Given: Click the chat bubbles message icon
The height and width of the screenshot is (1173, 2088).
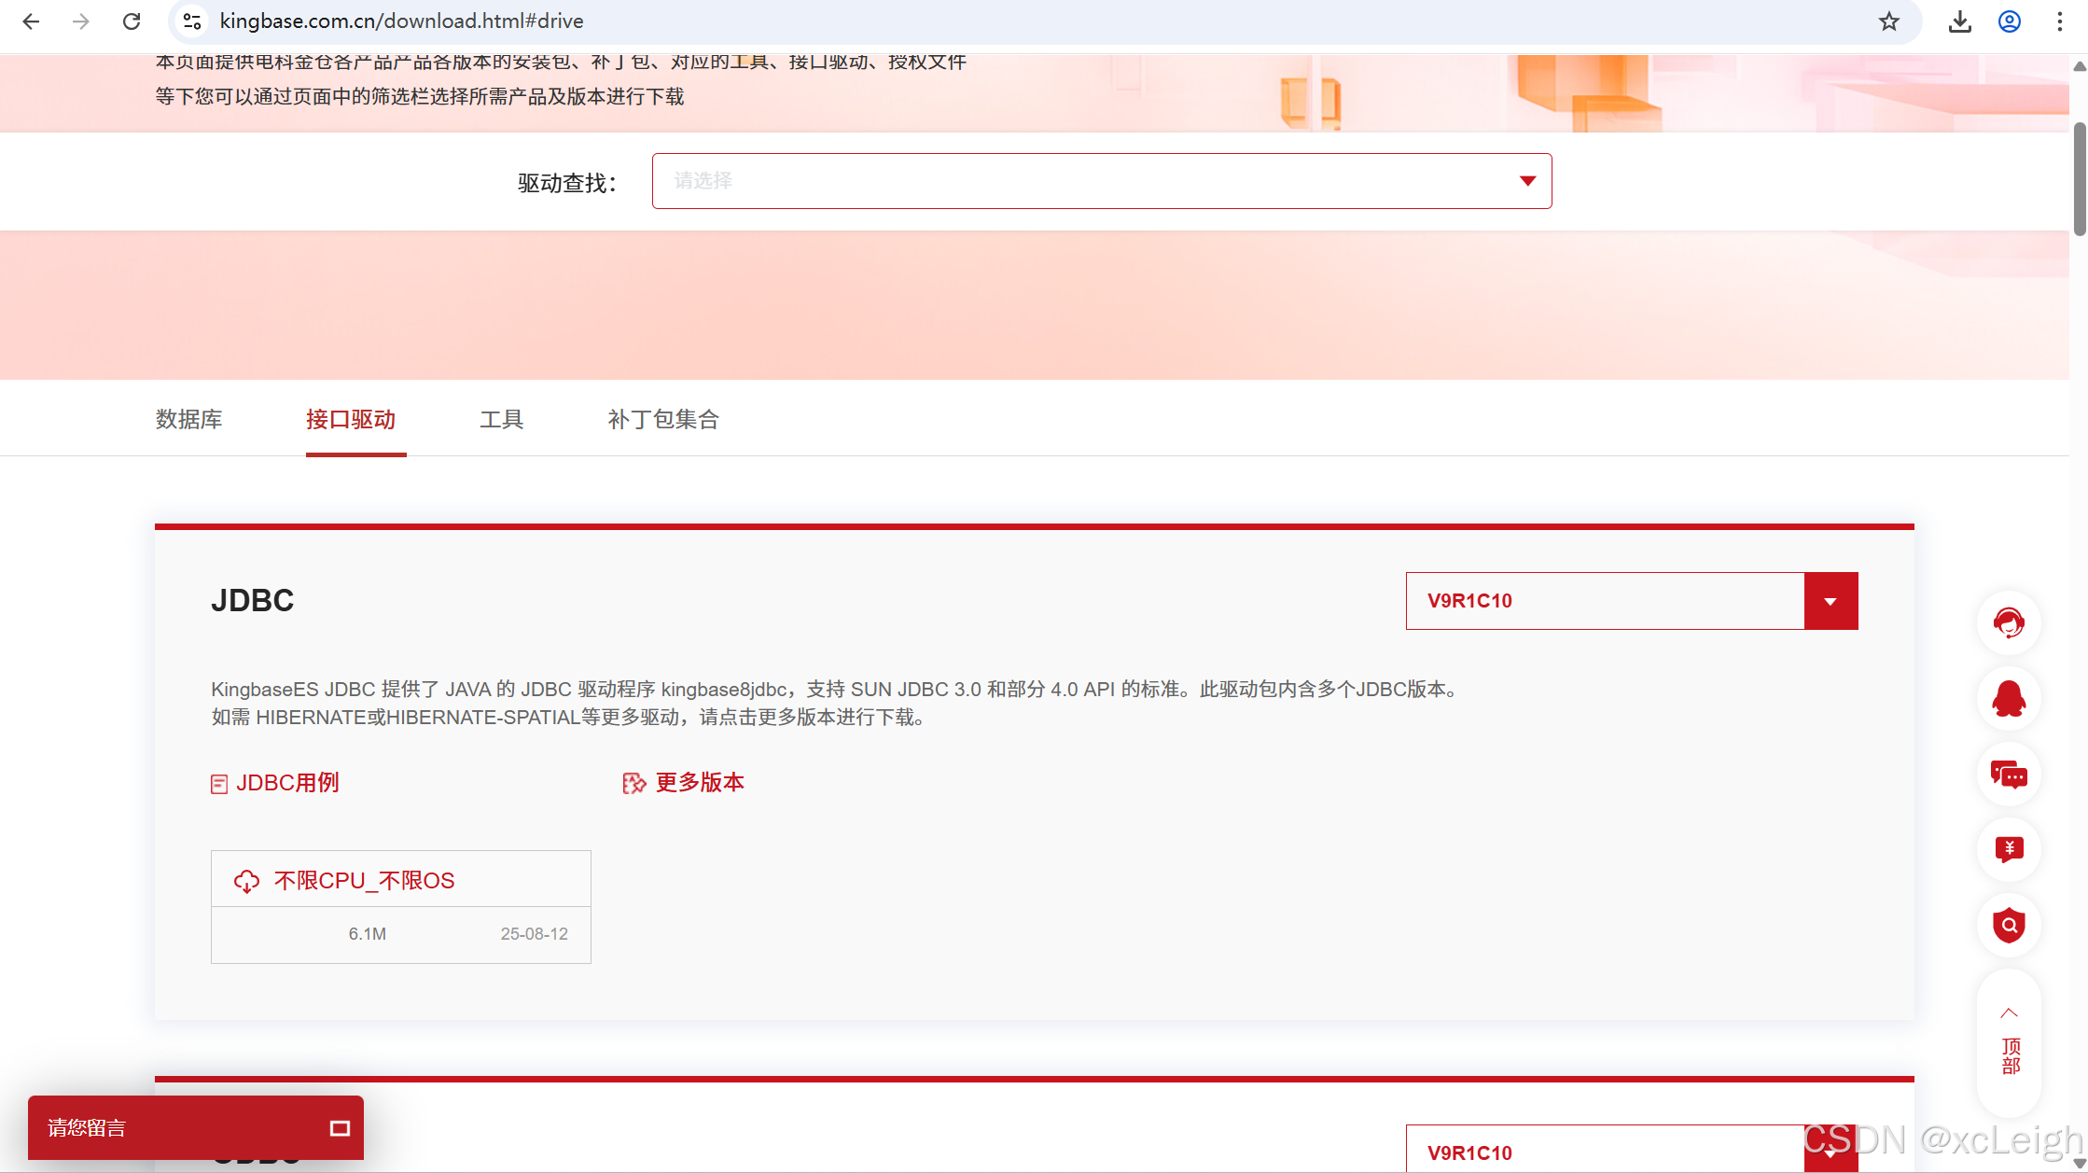Looking at the screenshot, I should pyautogui.click(x=2009, y=775).
